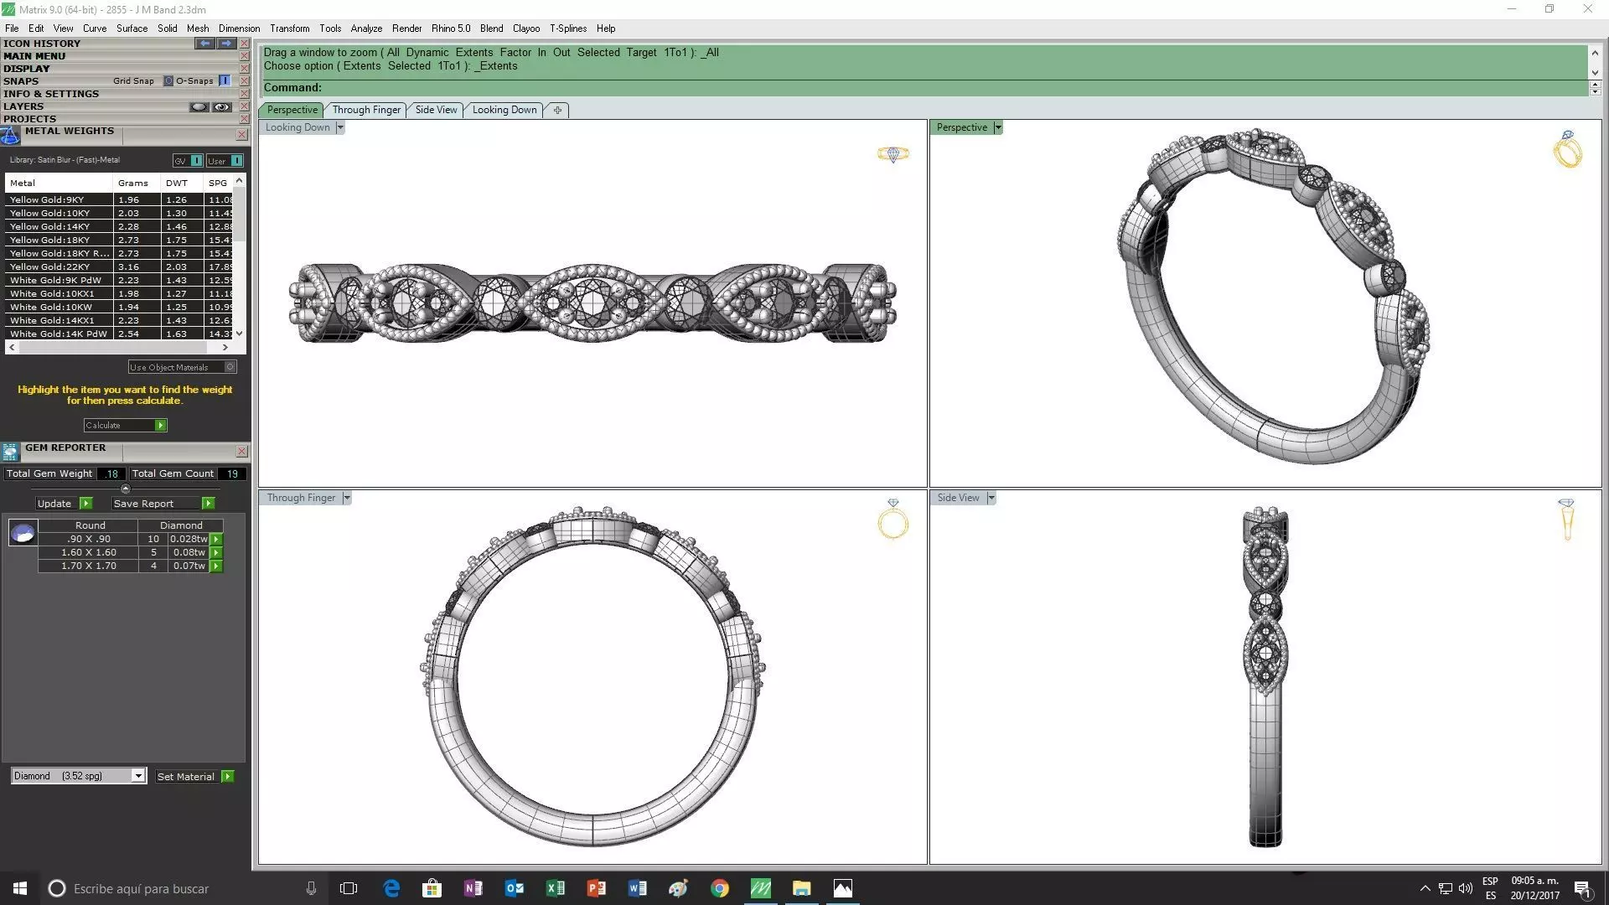The image size is (1609, 905).
Task: Click green arrow beside 1.60 X 1.60 row
Action: pos(216,553)
